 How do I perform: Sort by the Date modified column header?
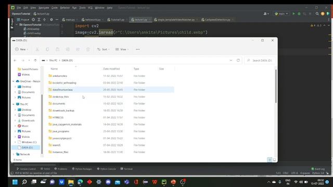pos(111,69)
